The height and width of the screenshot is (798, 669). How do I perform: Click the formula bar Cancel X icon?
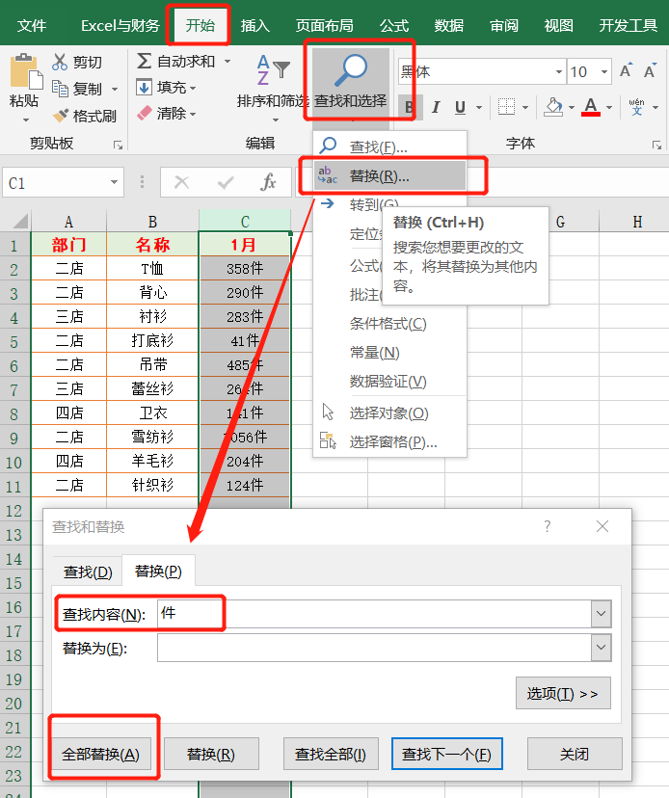(x=182, y=182)
